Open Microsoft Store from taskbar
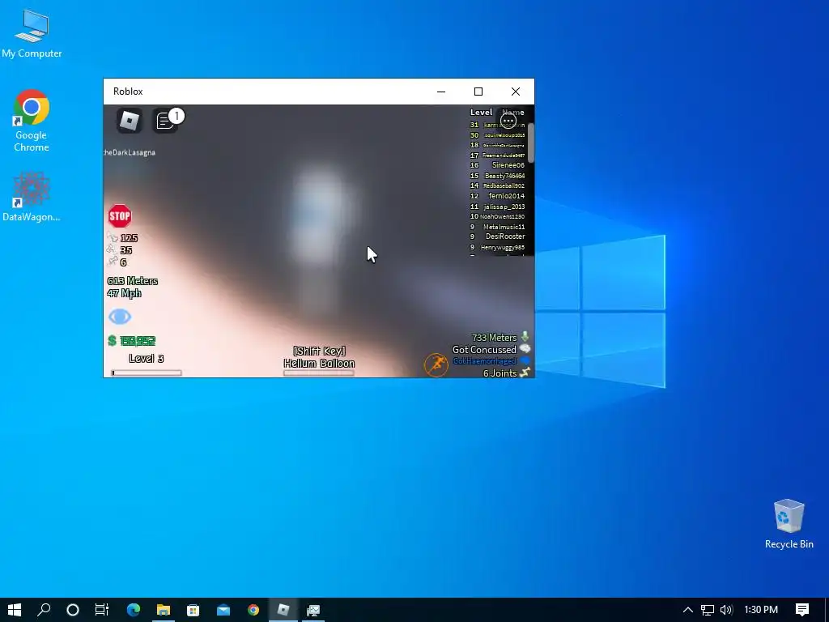Image resolution: width=829 pixels, height=622 pixels. 193,610
